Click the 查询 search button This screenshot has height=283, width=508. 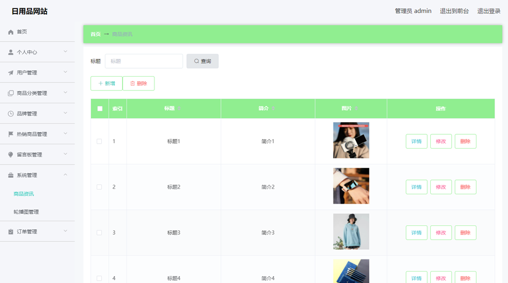coord(203,61)
